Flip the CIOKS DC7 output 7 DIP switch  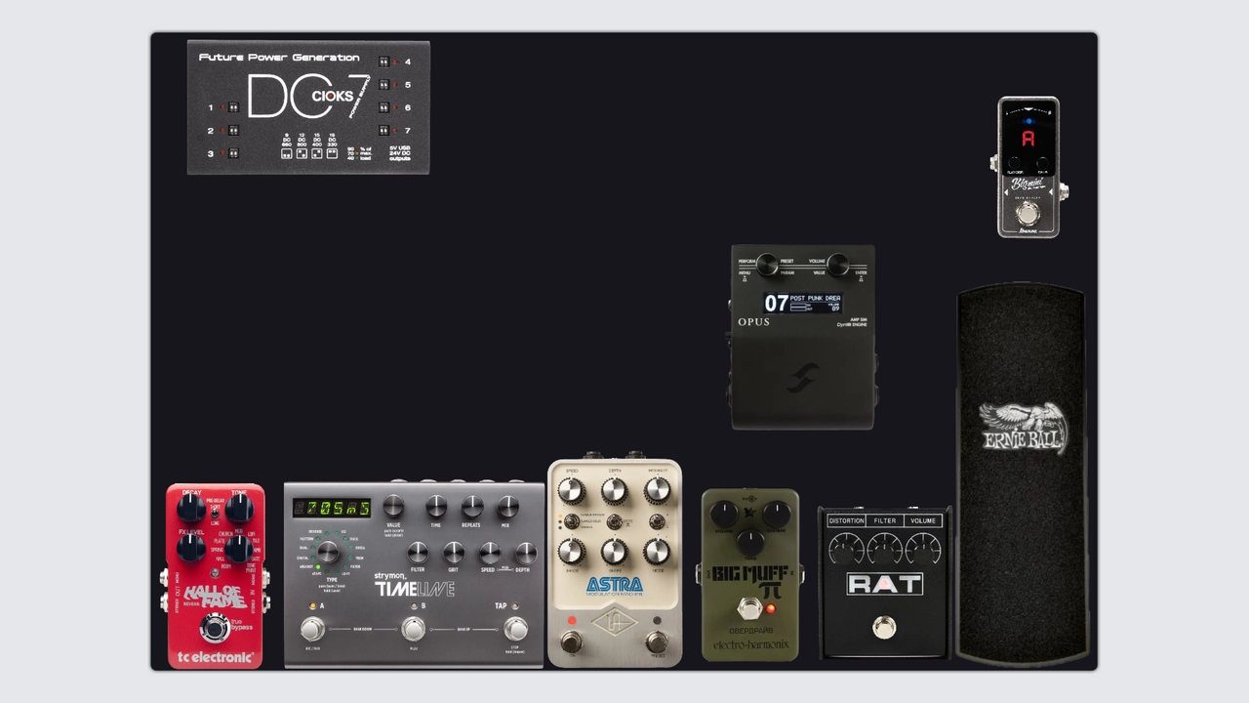click(x=385, y=131)
